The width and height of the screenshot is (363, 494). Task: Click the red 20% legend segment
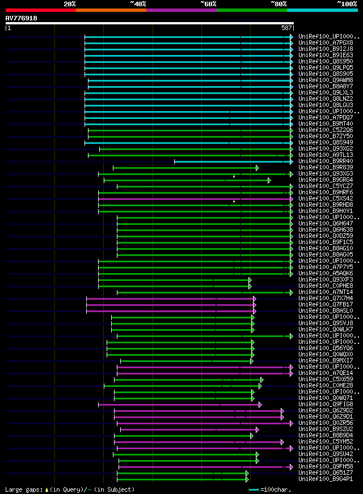[41, 10]
